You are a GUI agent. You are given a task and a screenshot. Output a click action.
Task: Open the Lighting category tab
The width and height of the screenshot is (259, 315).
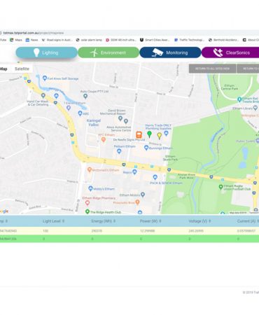[x=46, y=52]
